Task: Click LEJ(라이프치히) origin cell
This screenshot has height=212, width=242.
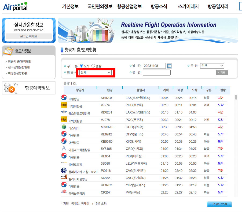Action: (136, 164)
